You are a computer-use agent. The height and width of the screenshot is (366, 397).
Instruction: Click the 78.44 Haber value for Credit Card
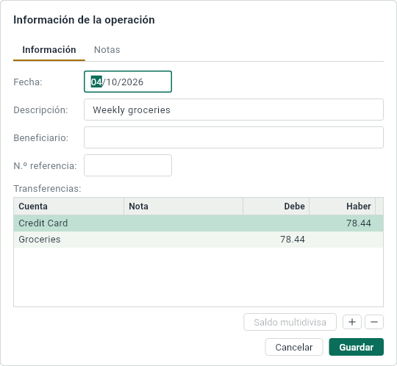[x=359, y=223]
